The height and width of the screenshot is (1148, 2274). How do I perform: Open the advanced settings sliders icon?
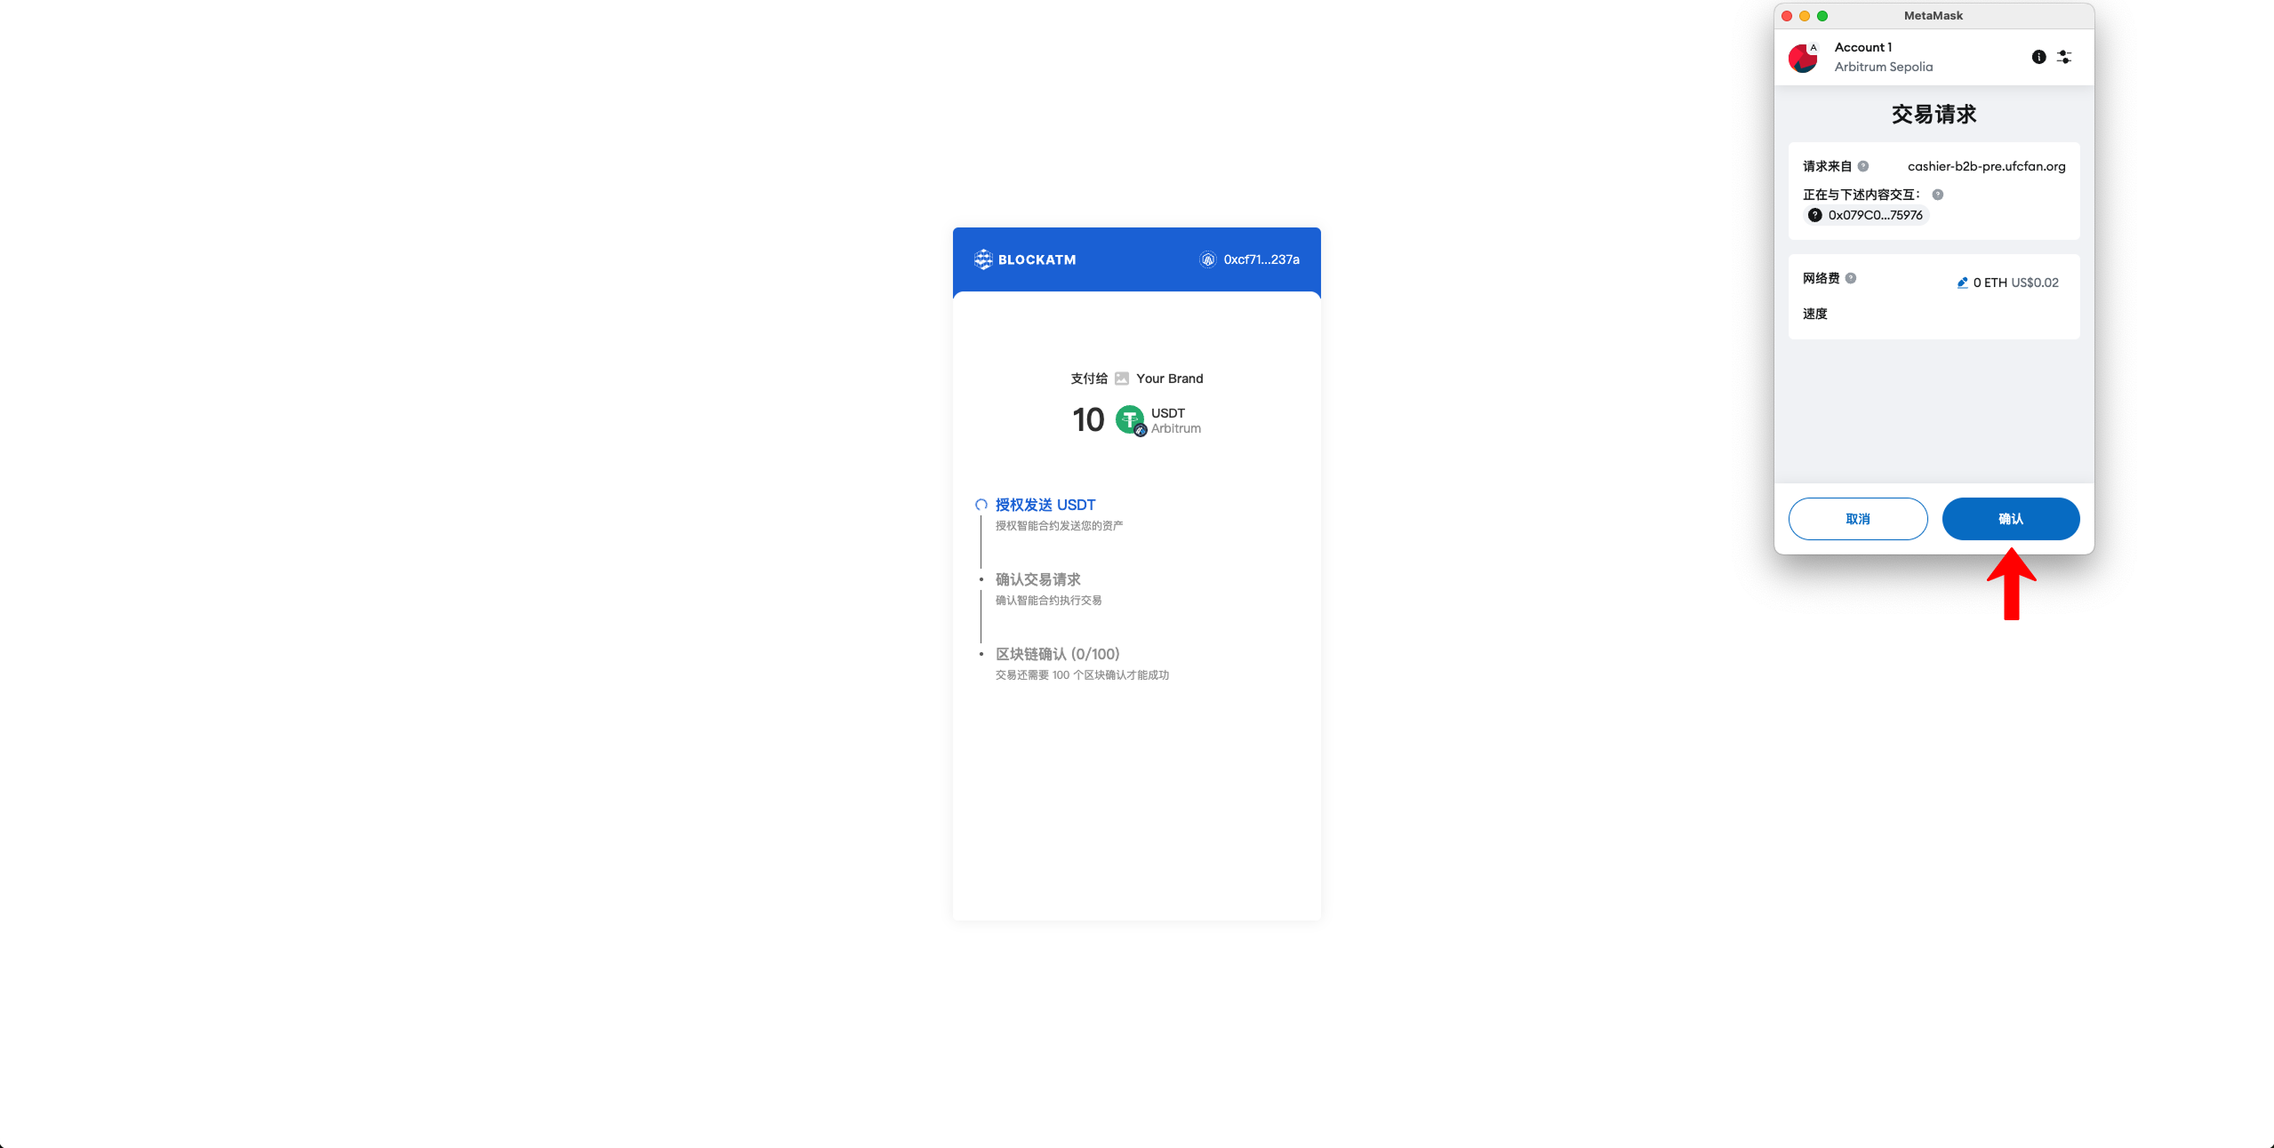(2064, 57)
